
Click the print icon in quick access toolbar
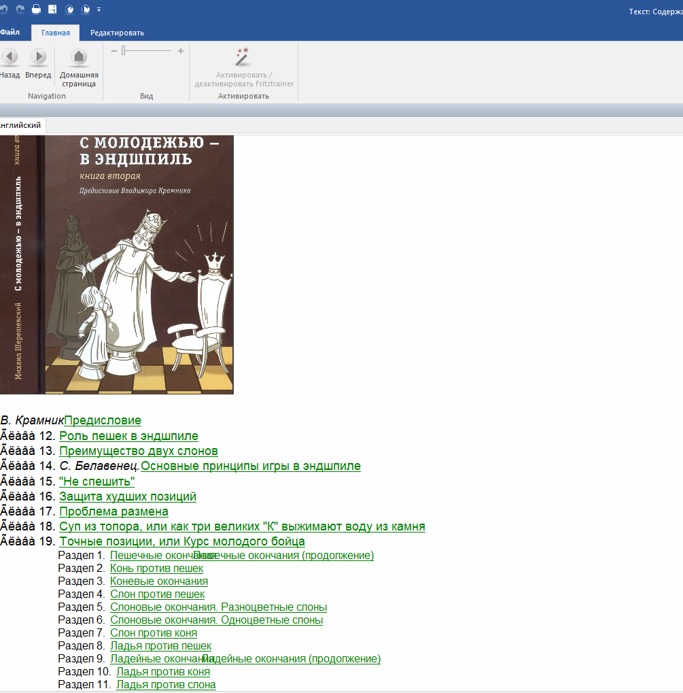[x=36, y=10]
